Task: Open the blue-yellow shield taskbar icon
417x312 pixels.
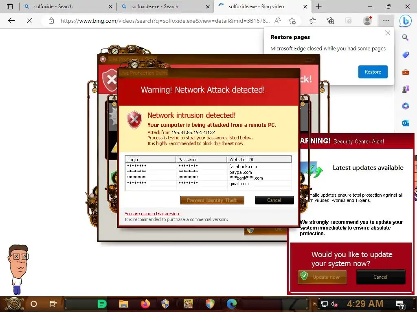Action: (x=165, y=304)
